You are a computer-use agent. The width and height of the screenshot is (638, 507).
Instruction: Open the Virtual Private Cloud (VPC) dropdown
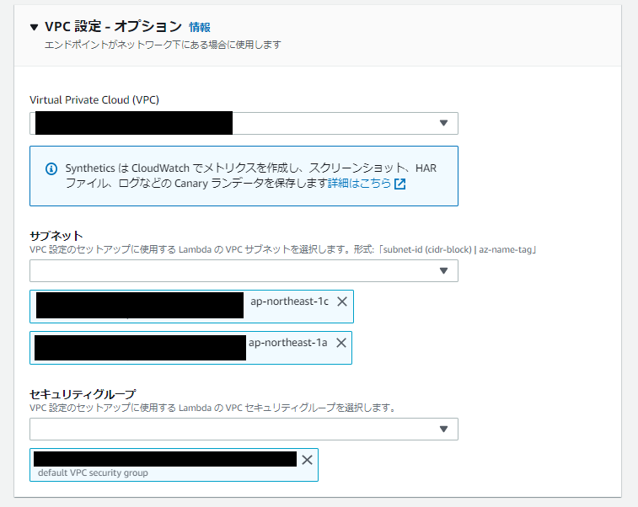(244, 123)
